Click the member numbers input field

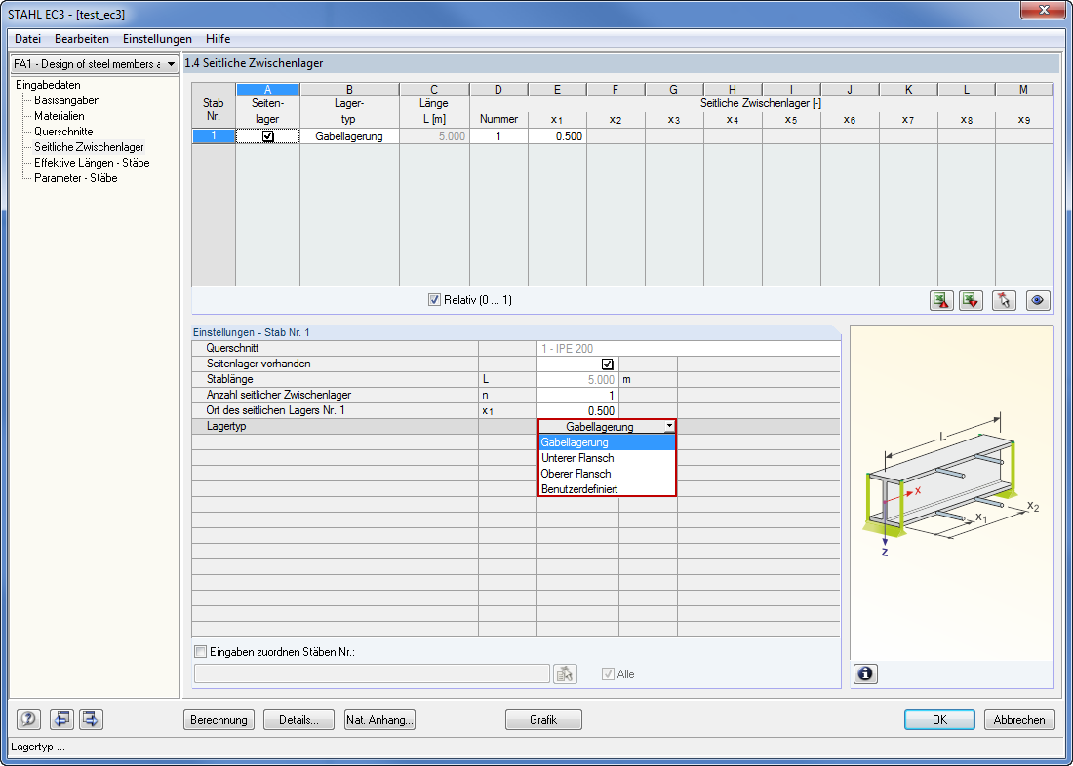click(x=372, y=674)
